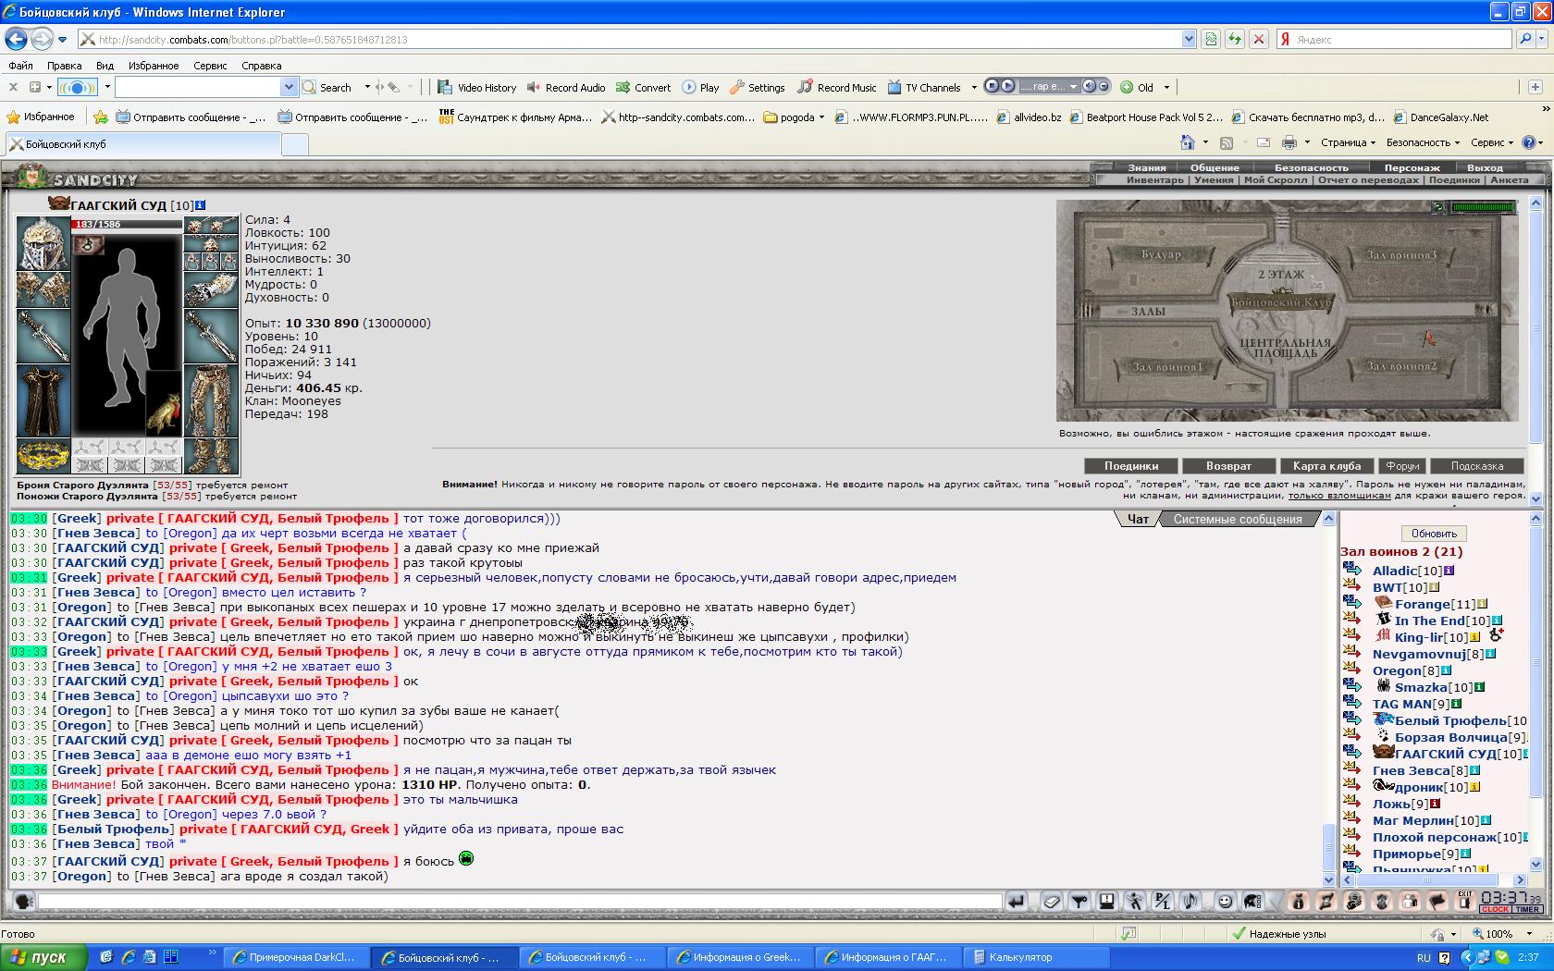This screenshot has height=971, width=1554.
Task: Click in the chat message input field
Action: [x=518, y=901]
